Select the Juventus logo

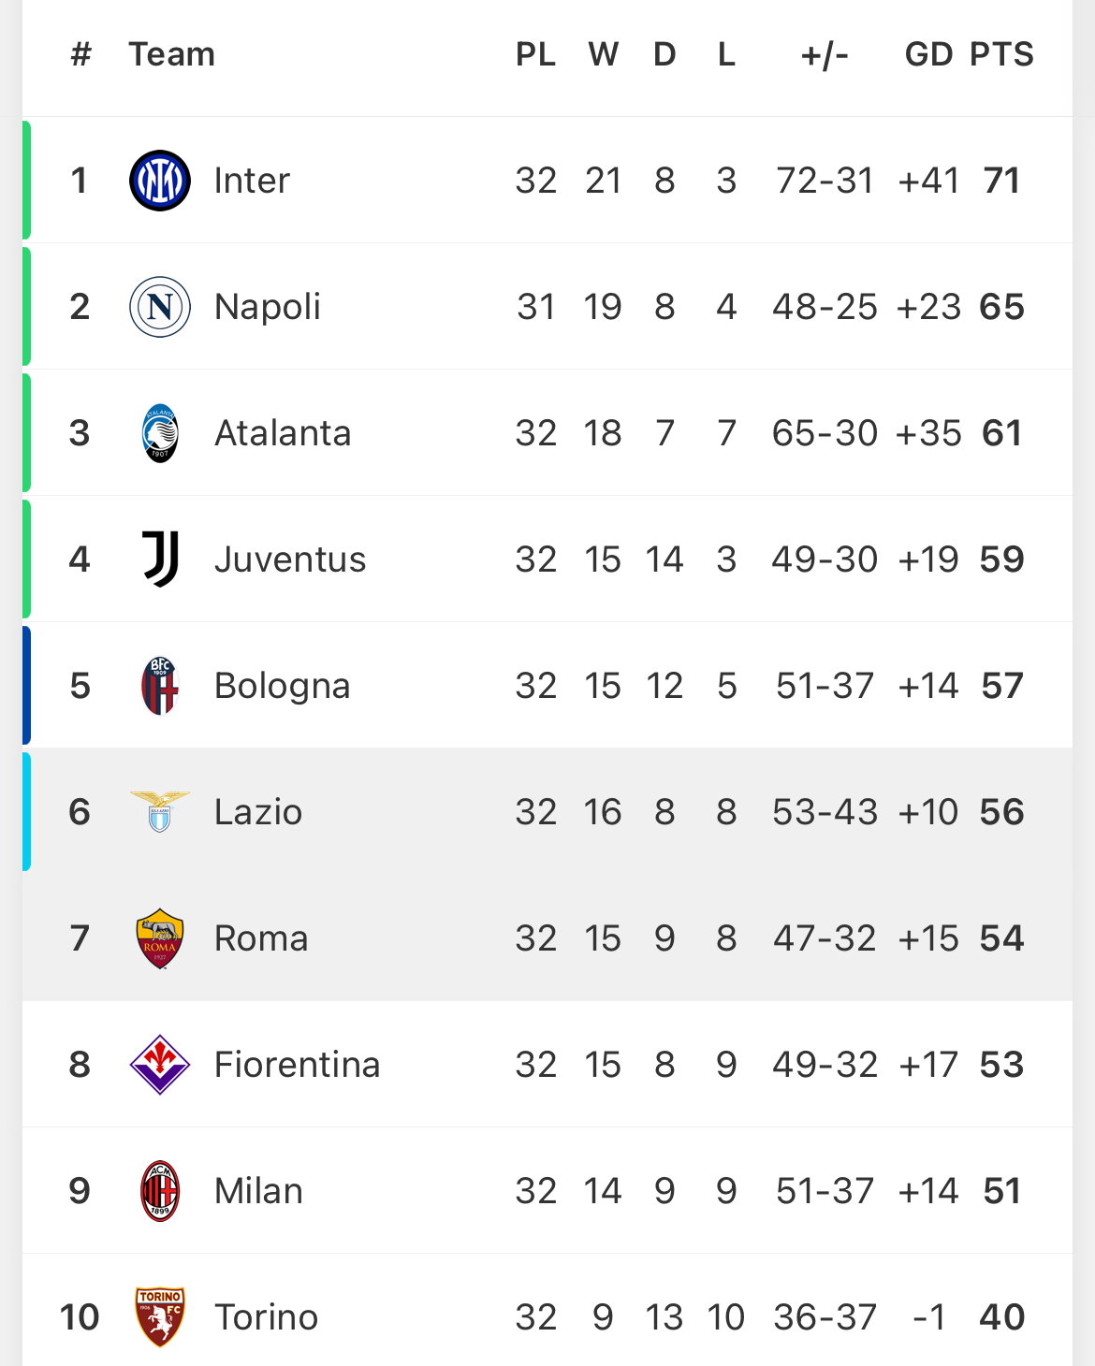(x=160, y=559)
